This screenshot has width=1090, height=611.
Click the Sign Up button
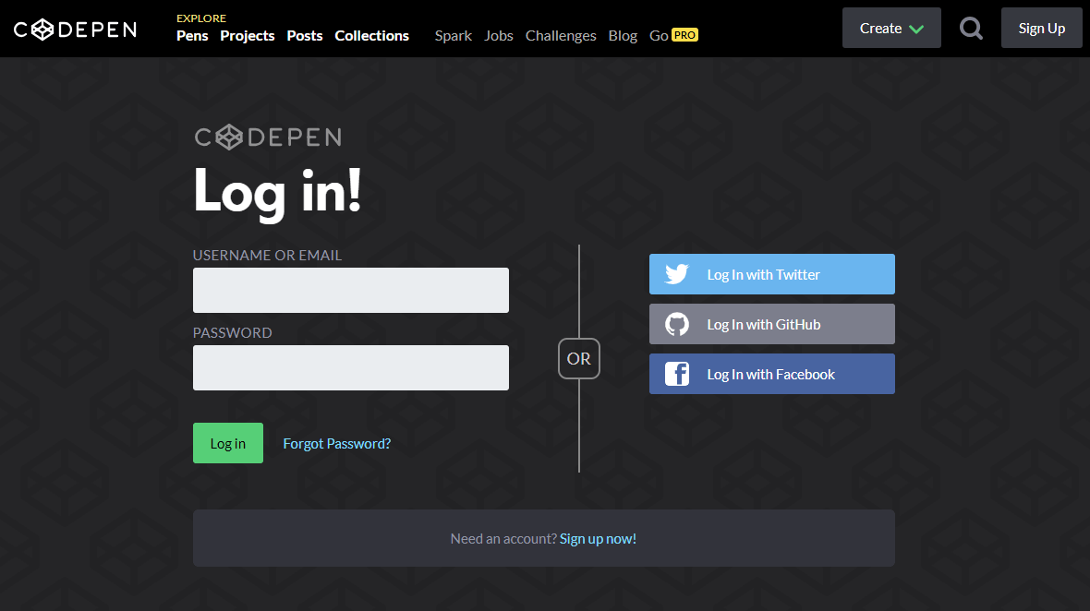pyautogui.click(x=1041, y=29)
